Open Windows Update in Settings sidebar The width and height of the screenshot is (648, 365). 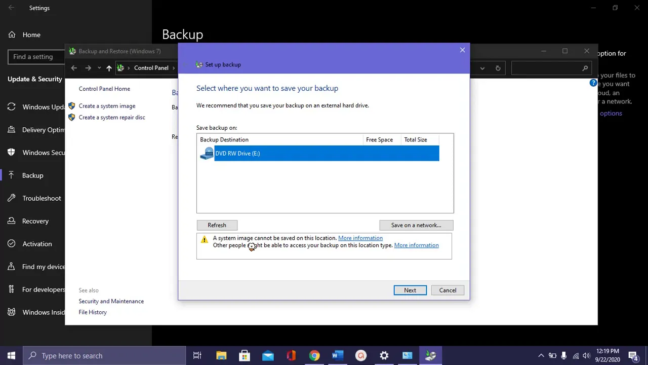(32, 107)
